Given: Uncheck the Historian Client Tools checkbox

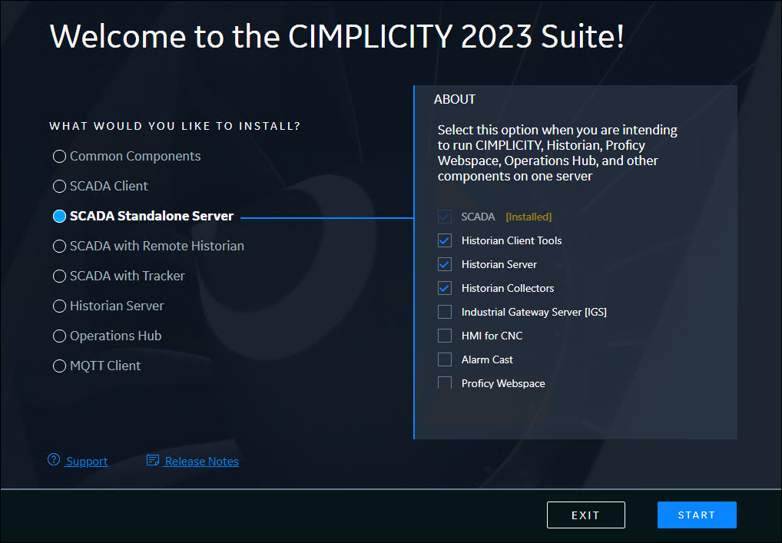Looking at the screenshot, I should [x=444, y=240].
